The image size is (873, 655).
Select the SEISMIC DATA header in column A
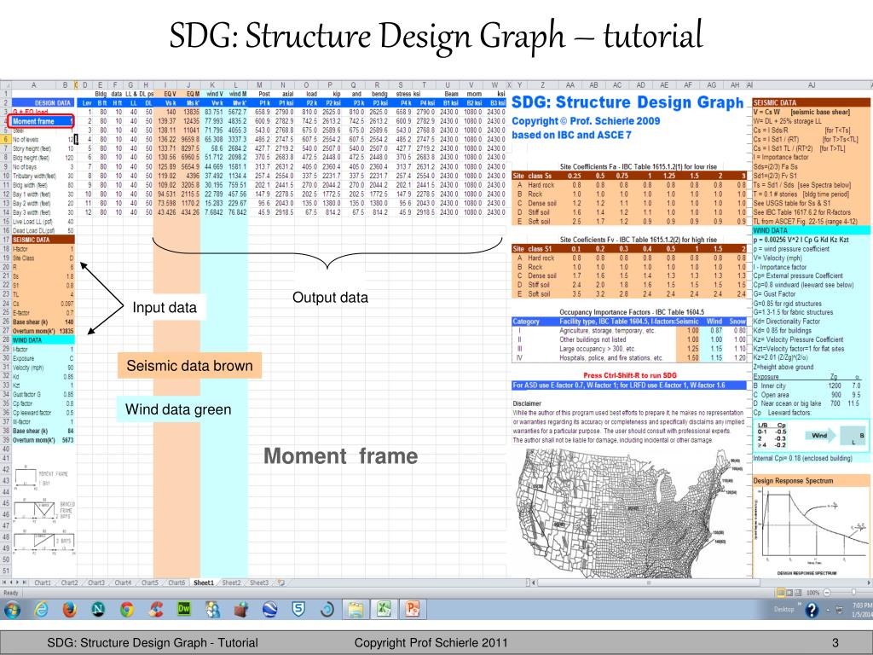point(43,240)
